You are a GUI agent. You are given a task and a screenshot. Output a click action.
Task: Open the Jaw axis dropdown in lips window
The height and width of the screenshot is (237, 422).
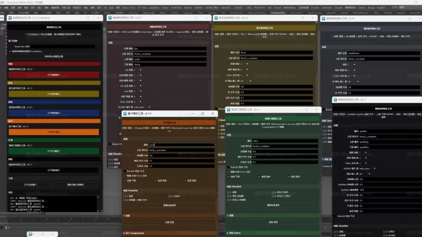click(x=137, y=91)
